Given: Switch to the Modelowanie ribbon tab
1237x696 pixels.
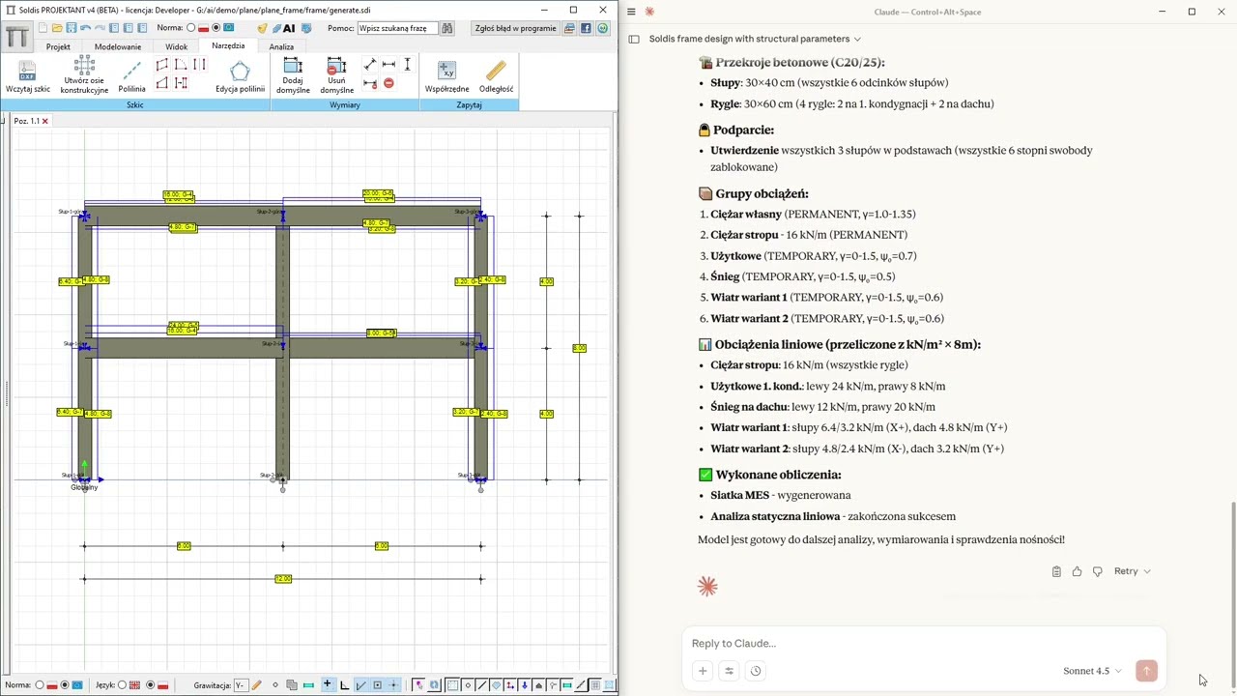Looking at the screenshot, I should point(118,46).
